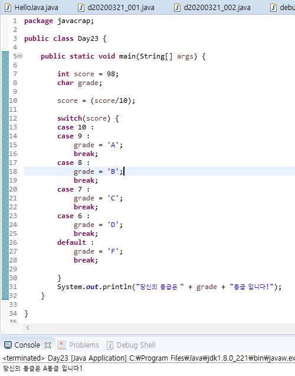The height and width of the screenshot is (376, 295).
Task: Click the Java file icon on d20200321_002.java tab
Action: [177, 8]
